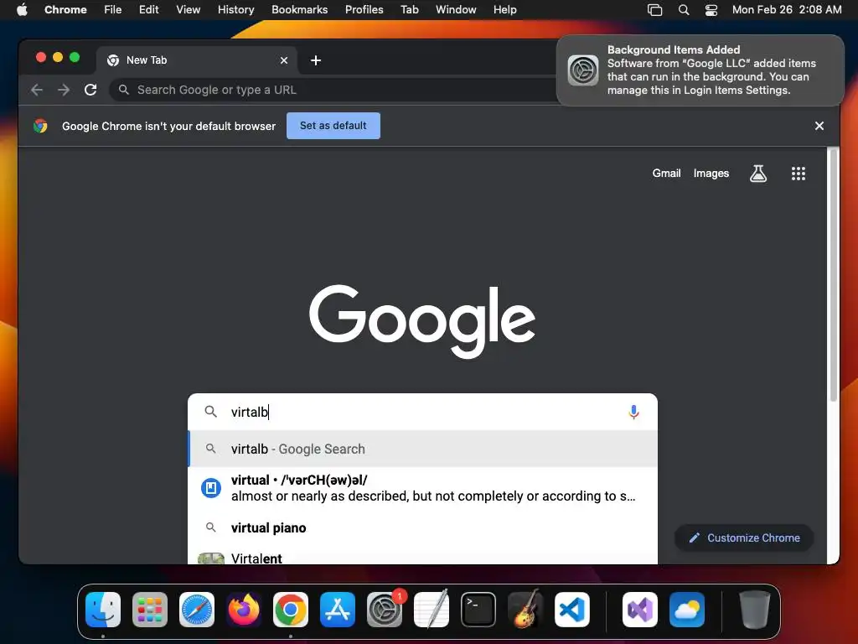Image resolution: width=858 pixels, height=644 pixels.
Task: Open Control Center in menu bar
Action: click(711, 10)
